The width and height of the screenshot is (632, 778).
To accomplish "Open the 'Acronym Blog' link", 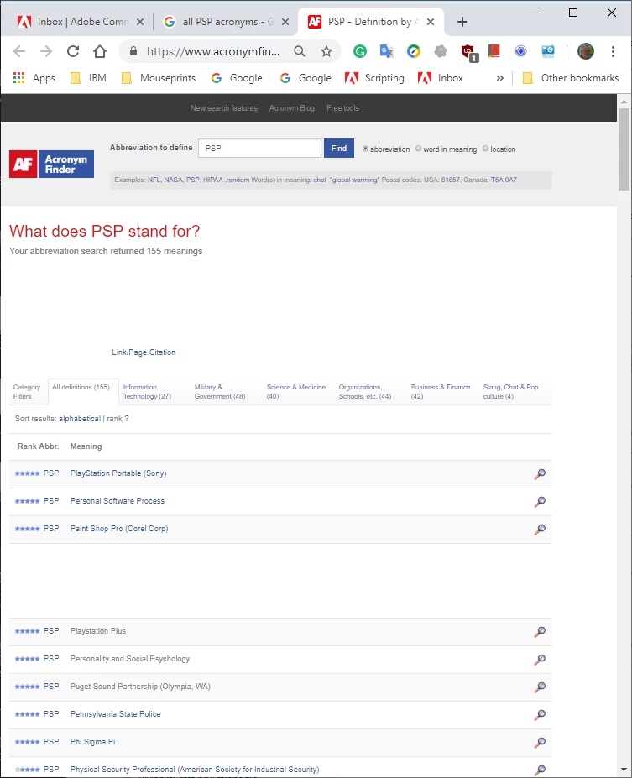I will pos(292,107).
